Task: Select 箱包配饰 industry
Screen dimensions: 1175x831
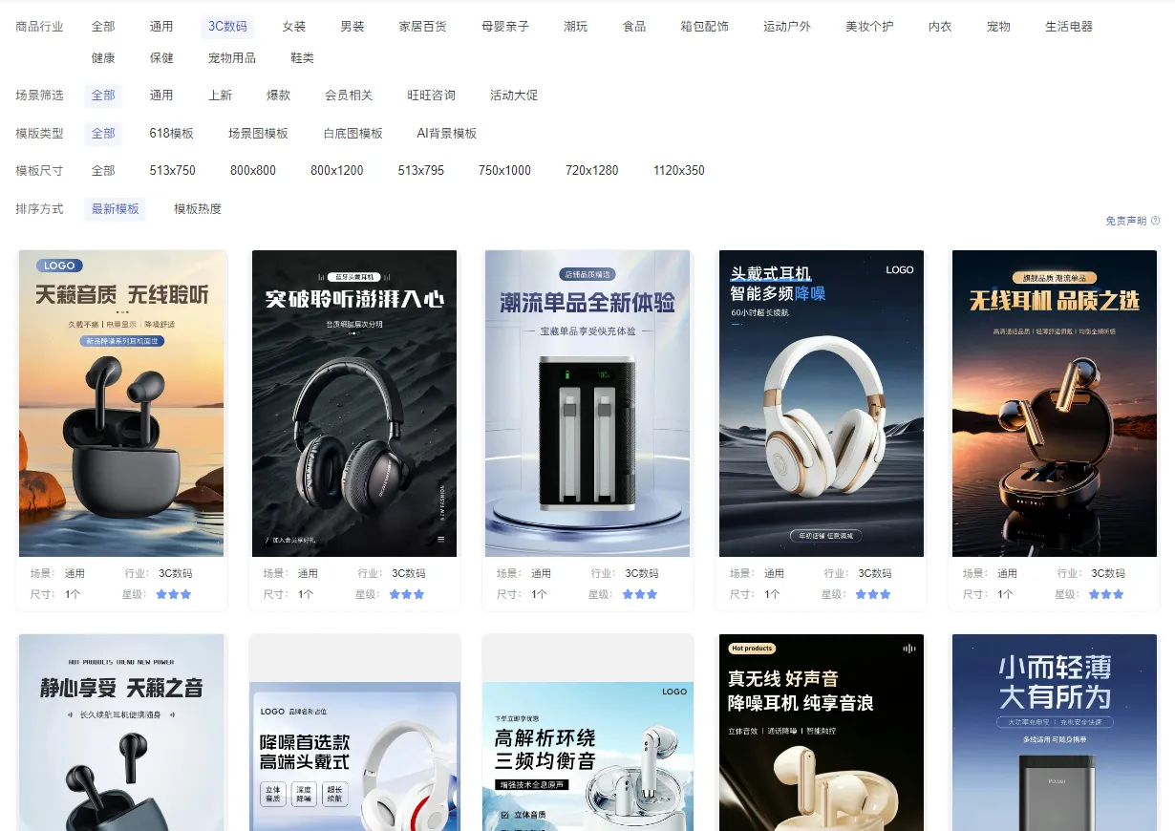Action: pyautogui.click(x=705, y=27)
